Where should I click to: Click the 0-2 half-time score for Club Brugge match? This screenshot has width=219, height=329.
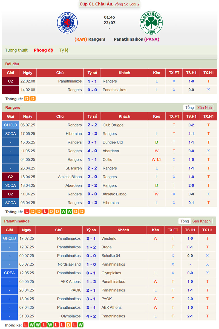click(191, 125)
